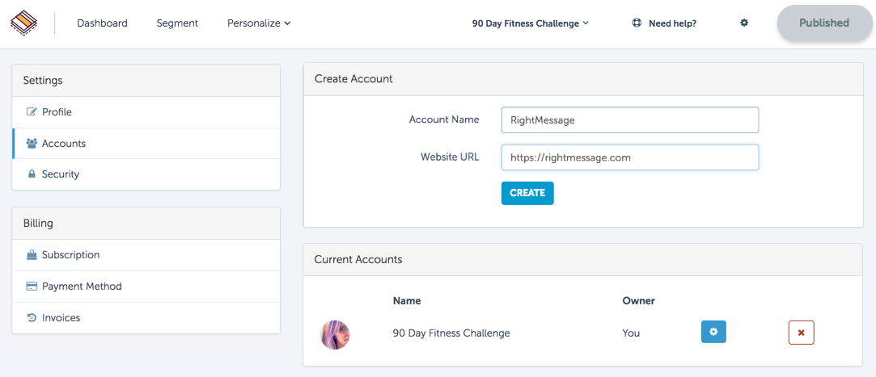Click the Security padlock icon
This screenshot has height=377, width=876.
click(32, 174)
